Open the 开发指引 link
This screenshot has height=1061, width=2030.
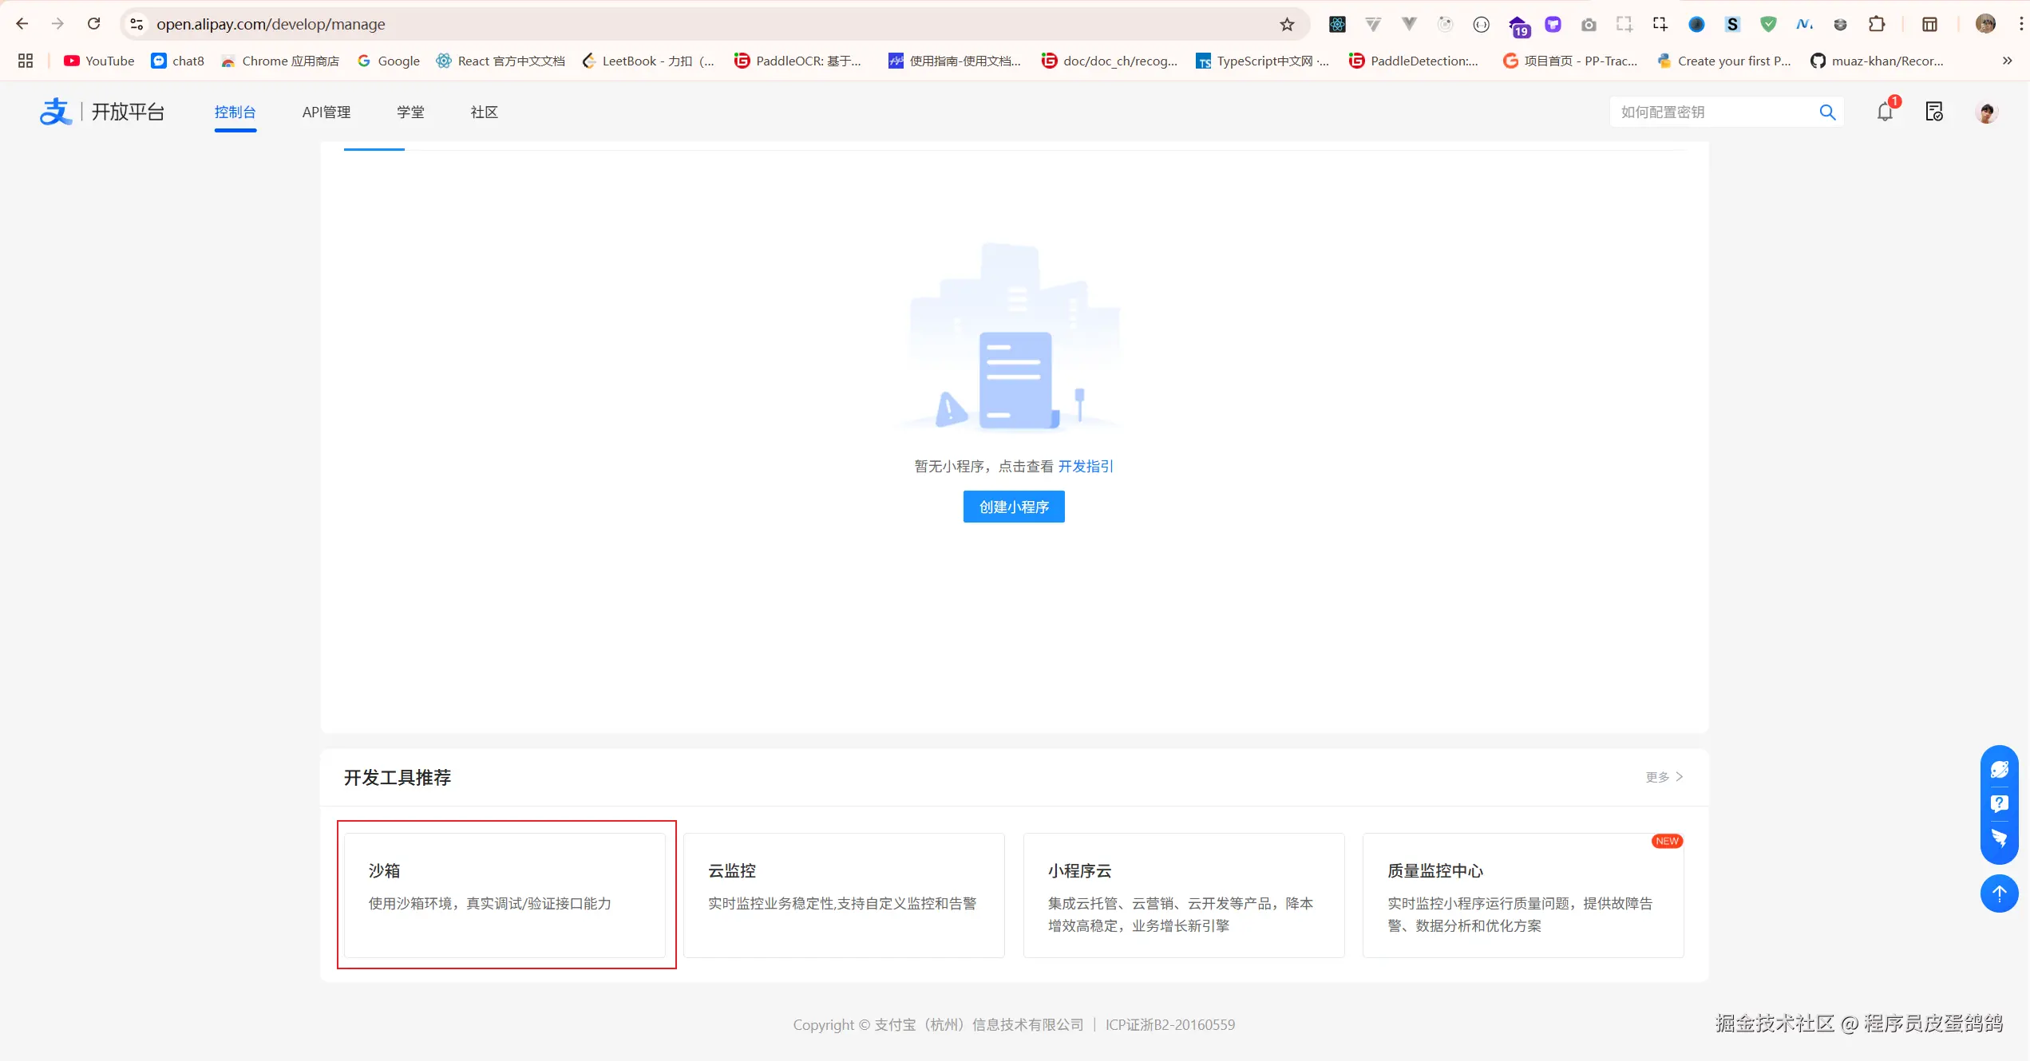pos(1086,466)
